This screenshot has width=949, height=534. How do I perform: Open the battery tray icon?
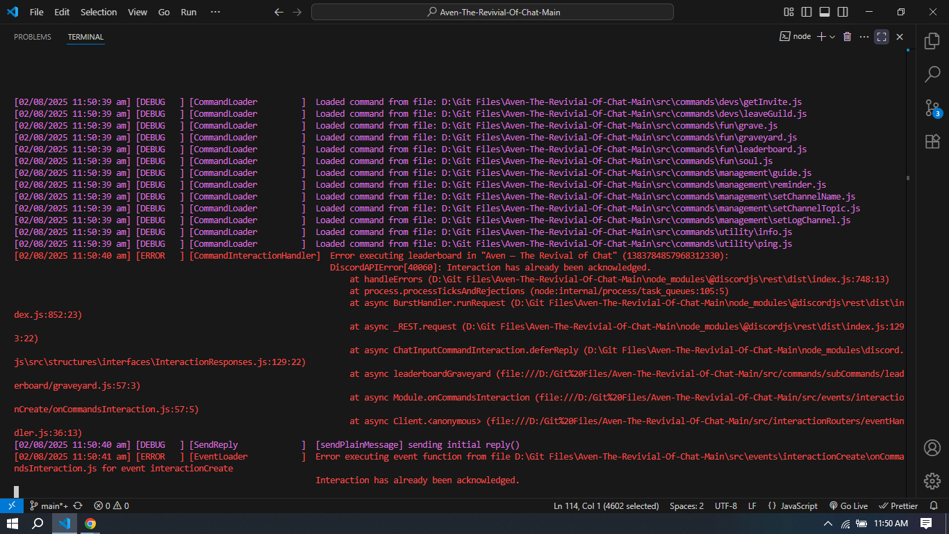point(862,524)
